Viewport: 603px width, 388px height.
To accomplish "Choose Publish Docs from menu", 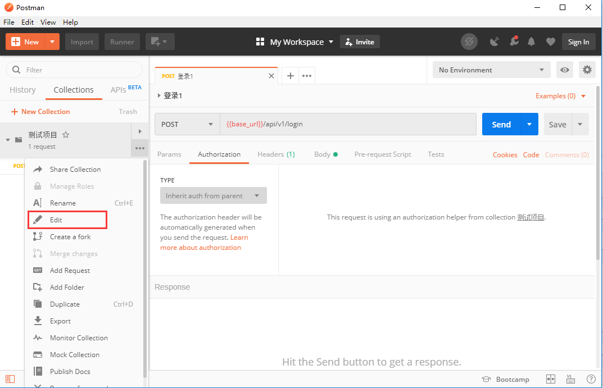I will [84, 372].
